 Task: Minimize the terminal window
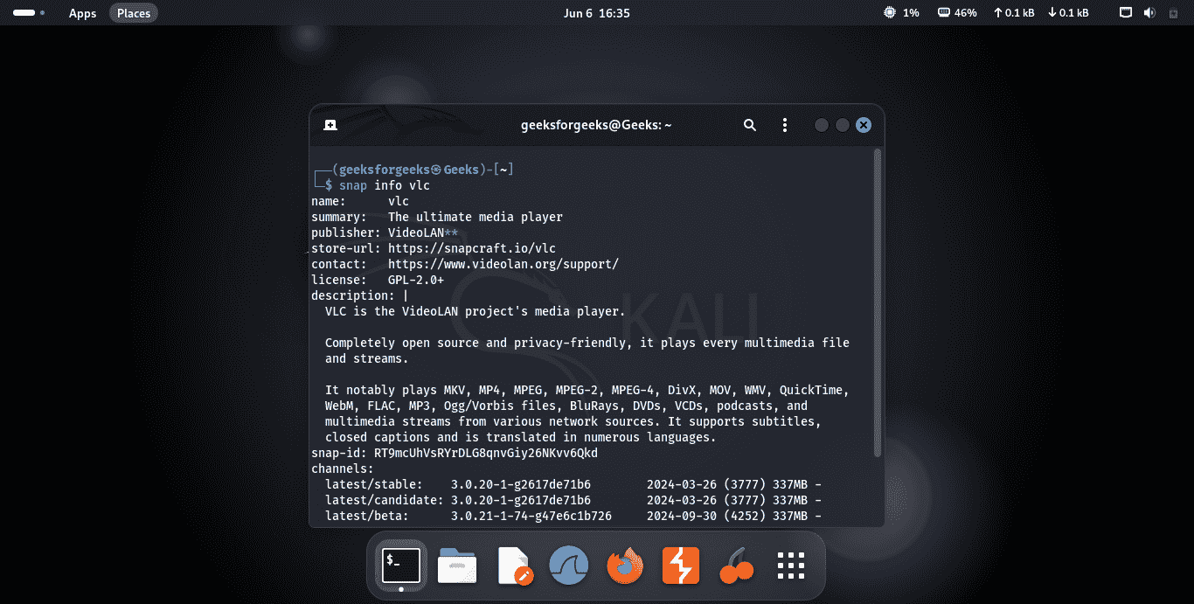tap(822, 125)
